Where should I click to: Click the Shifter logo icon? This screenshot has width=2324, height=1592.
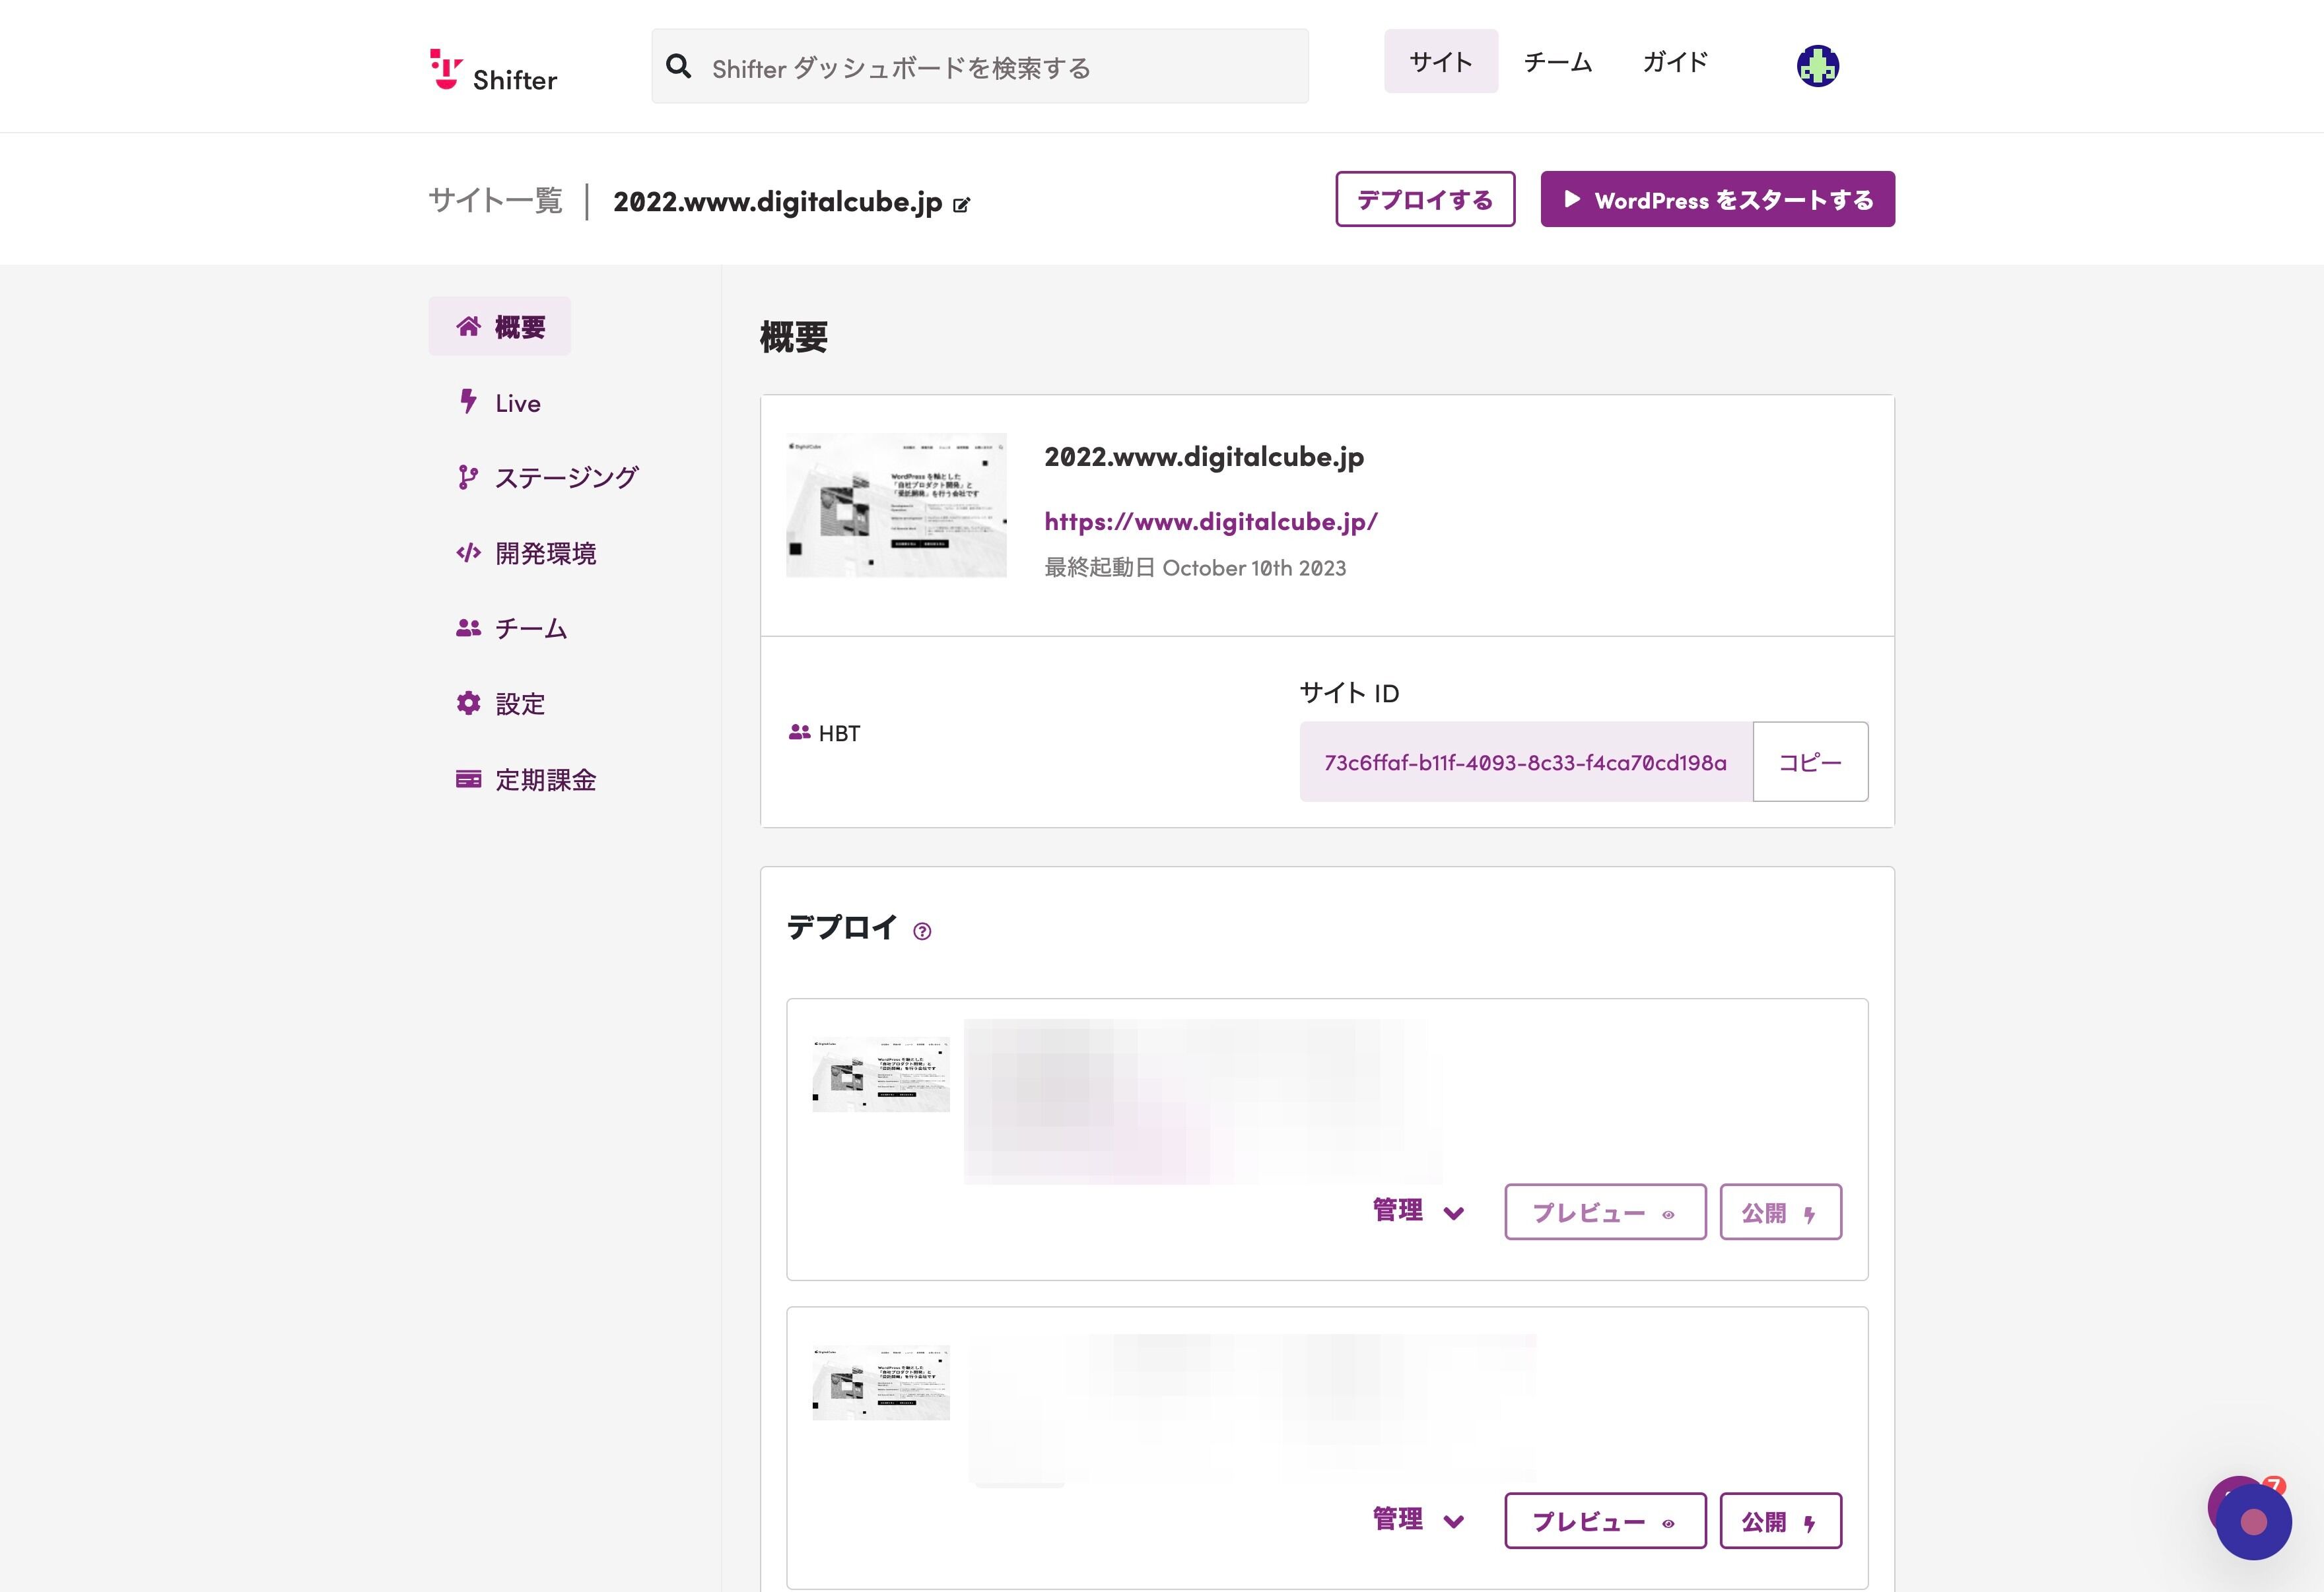(445, 68)
